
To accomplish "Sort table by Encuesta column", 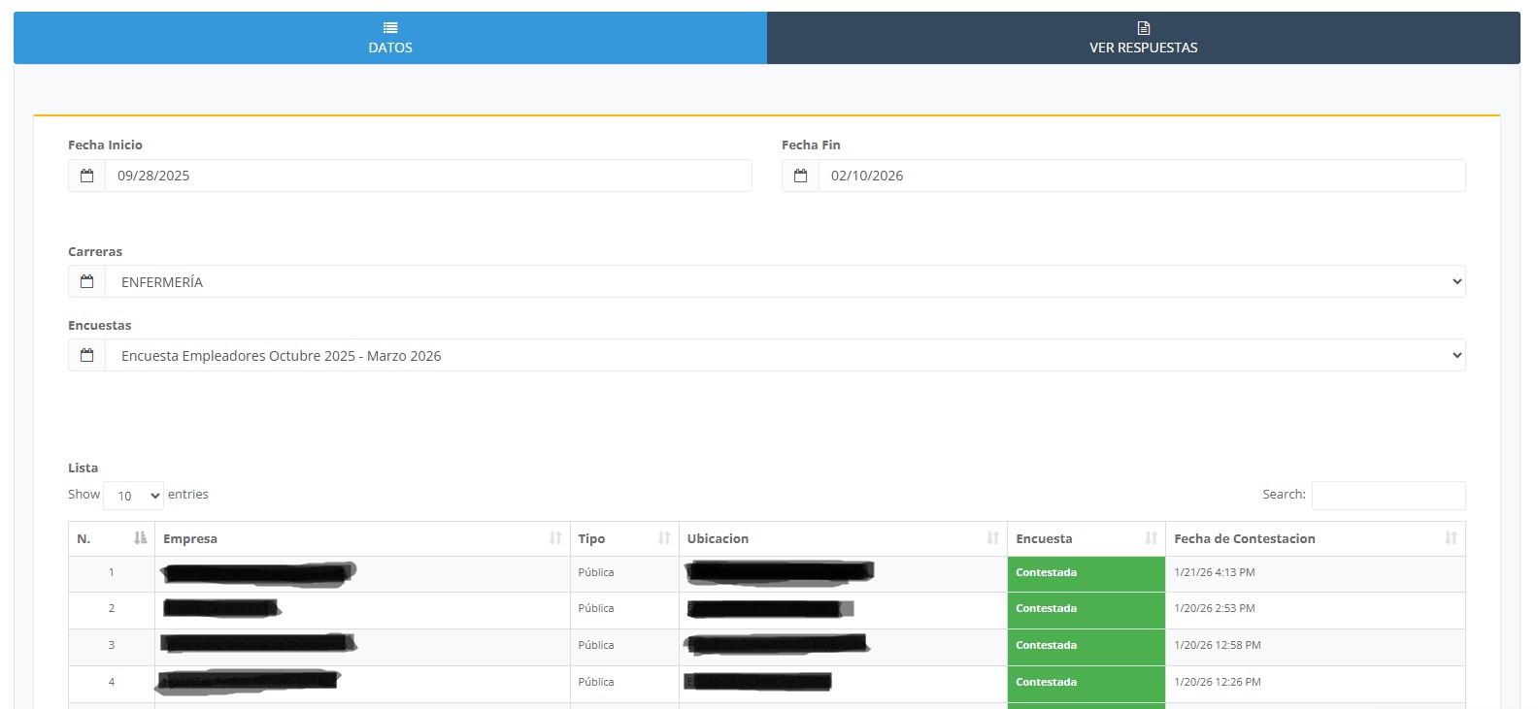I will point(1087,538).
